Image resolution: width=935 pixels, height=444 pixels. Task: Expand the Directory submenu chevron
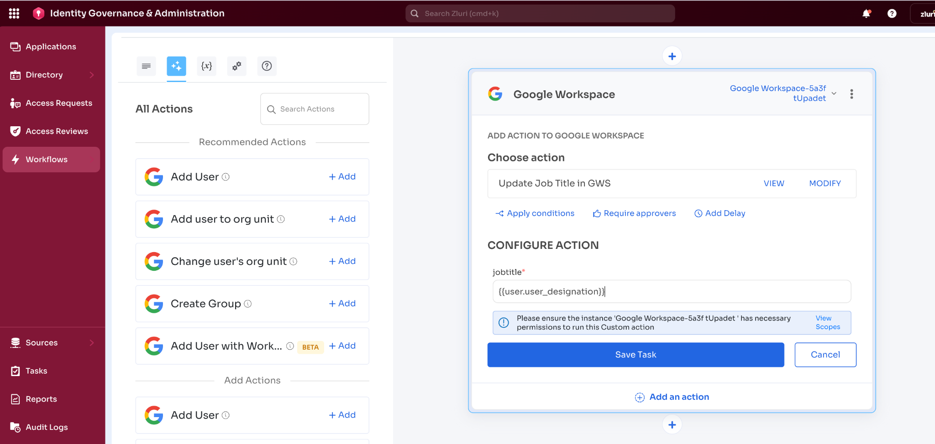[x=92, y=75]
